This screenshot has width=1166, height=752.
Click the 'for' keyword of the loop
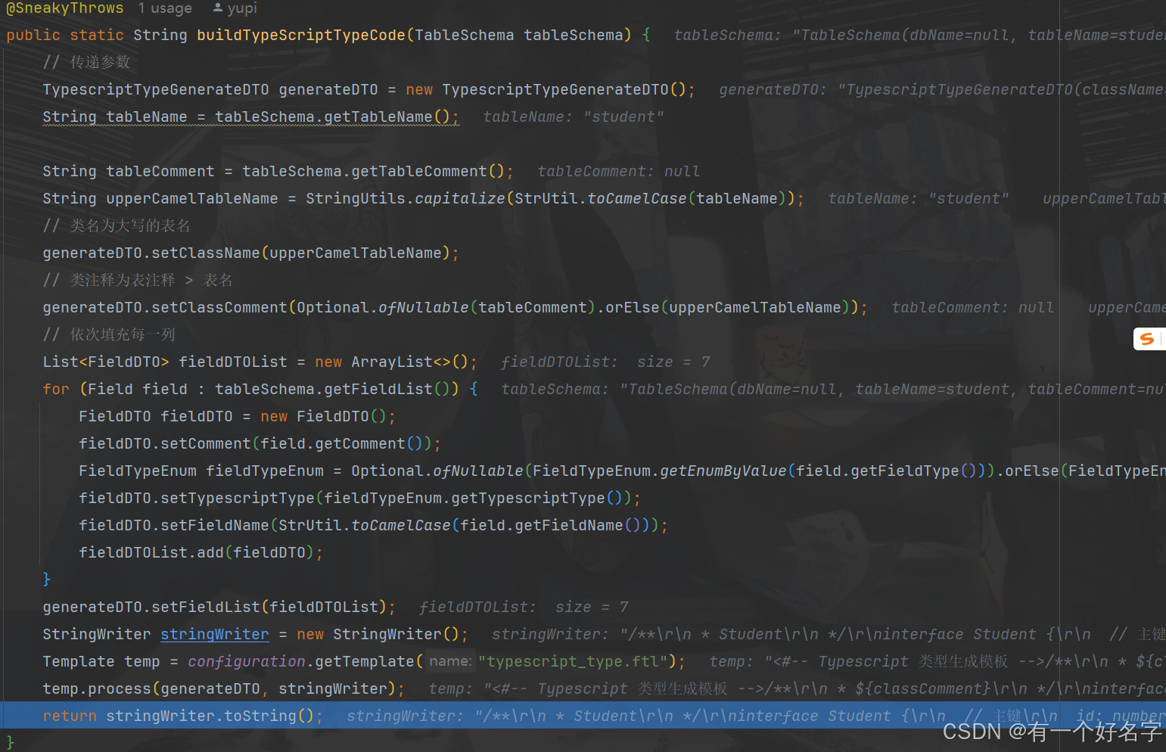click(56, 389)
